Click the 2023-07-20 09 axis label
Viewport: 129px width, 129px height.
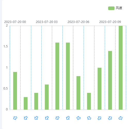pyautogui.click(x=110, y=22)
